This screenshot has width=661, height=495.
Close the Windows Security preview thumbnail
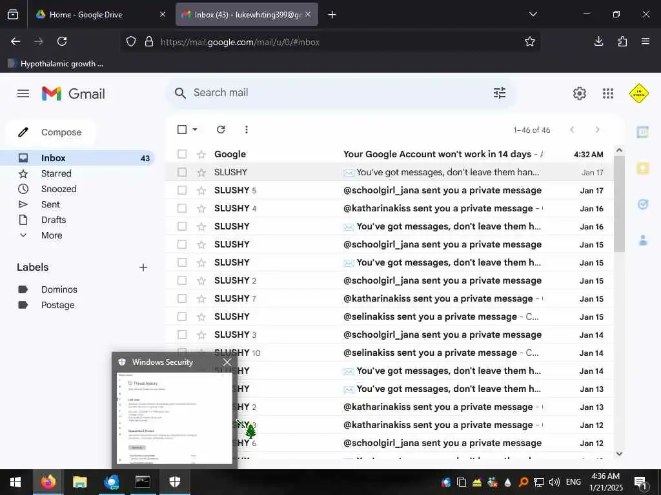click(227, 362)
